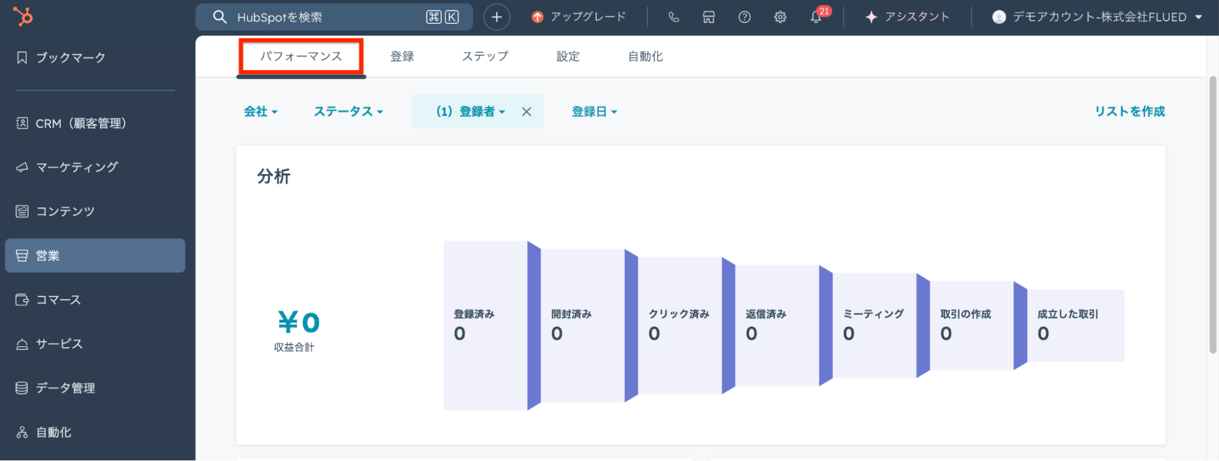Switch to the 登録 tab
Screen dimensions: 1219x461
pyautogui.click(x=402, y=57)
